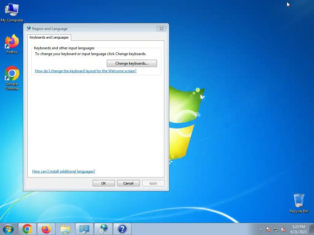Open the Control Panel taskbar item

[x=84, y=229]
